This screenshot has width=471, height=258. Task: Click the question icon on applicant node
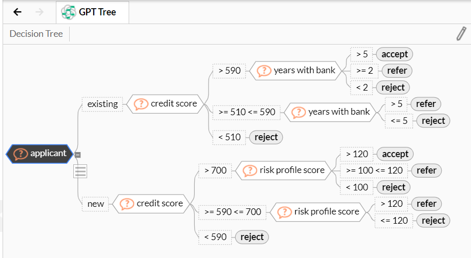point(21,154)
